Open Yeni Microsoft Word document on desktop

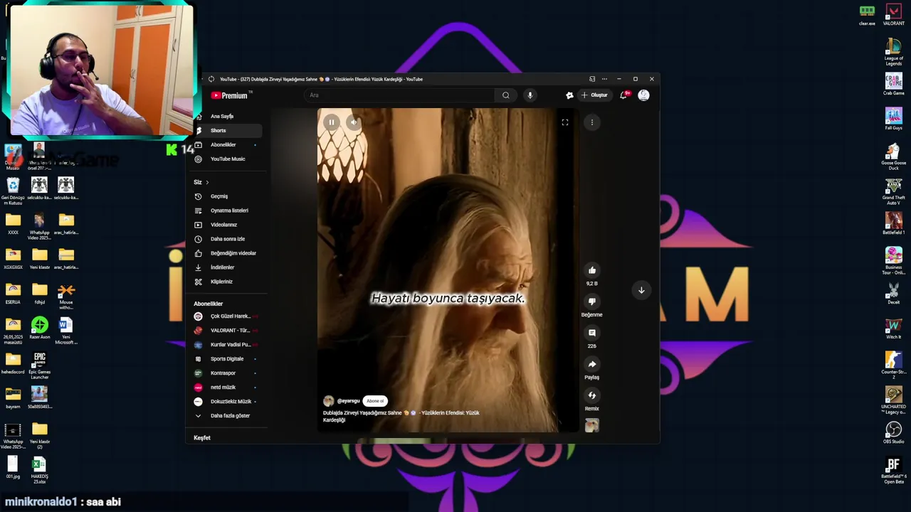tap(65, 331)
